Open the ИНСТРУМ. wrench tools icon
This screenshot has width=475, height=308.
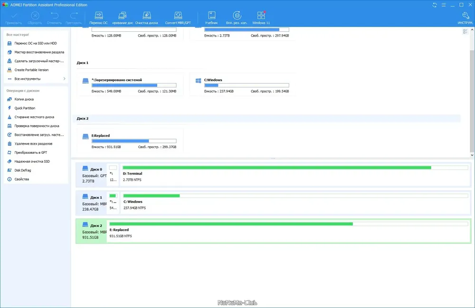click(465, 18)
